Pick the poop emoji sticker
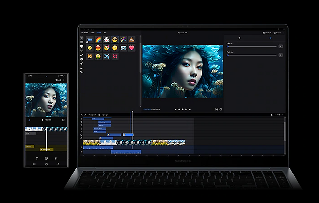 pyautogui.click(x=132, y=40)
